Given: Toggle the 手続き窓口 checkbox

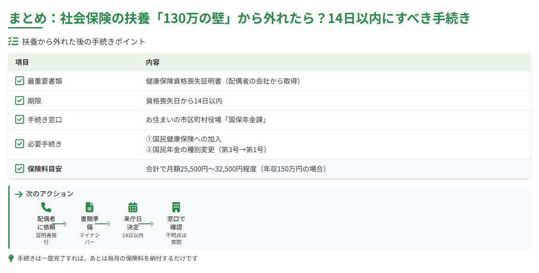Looking at the screenshot, I should (20, 120).
